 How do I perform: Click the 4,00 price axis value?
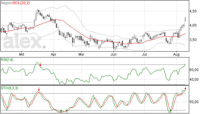pyautogui.click(x=193, y=25)
